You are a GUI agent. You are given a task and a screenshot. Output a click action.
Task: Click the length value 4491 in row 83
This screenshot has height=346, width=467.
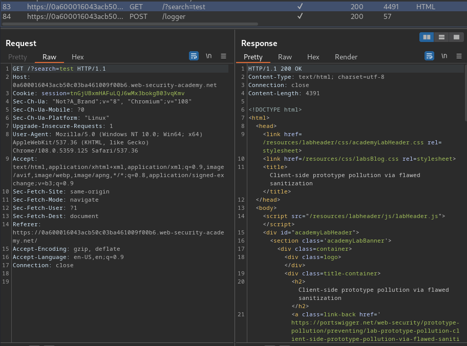[x=391, y=7]
